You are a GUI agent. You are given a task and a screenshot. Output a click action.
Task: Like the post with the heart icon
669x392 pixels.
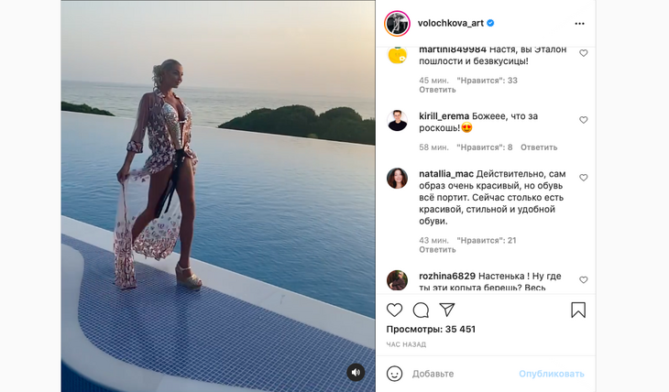coord(394,310)
